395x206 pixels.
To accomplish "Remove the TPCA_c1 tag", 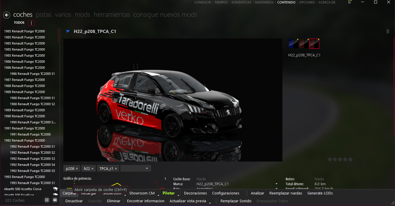I will click(116, 169).
